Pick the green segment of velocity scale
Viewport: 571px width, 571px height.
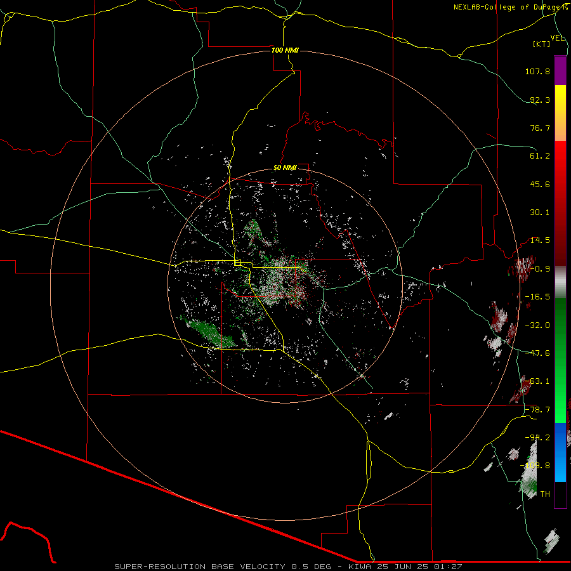click(560, 361)
